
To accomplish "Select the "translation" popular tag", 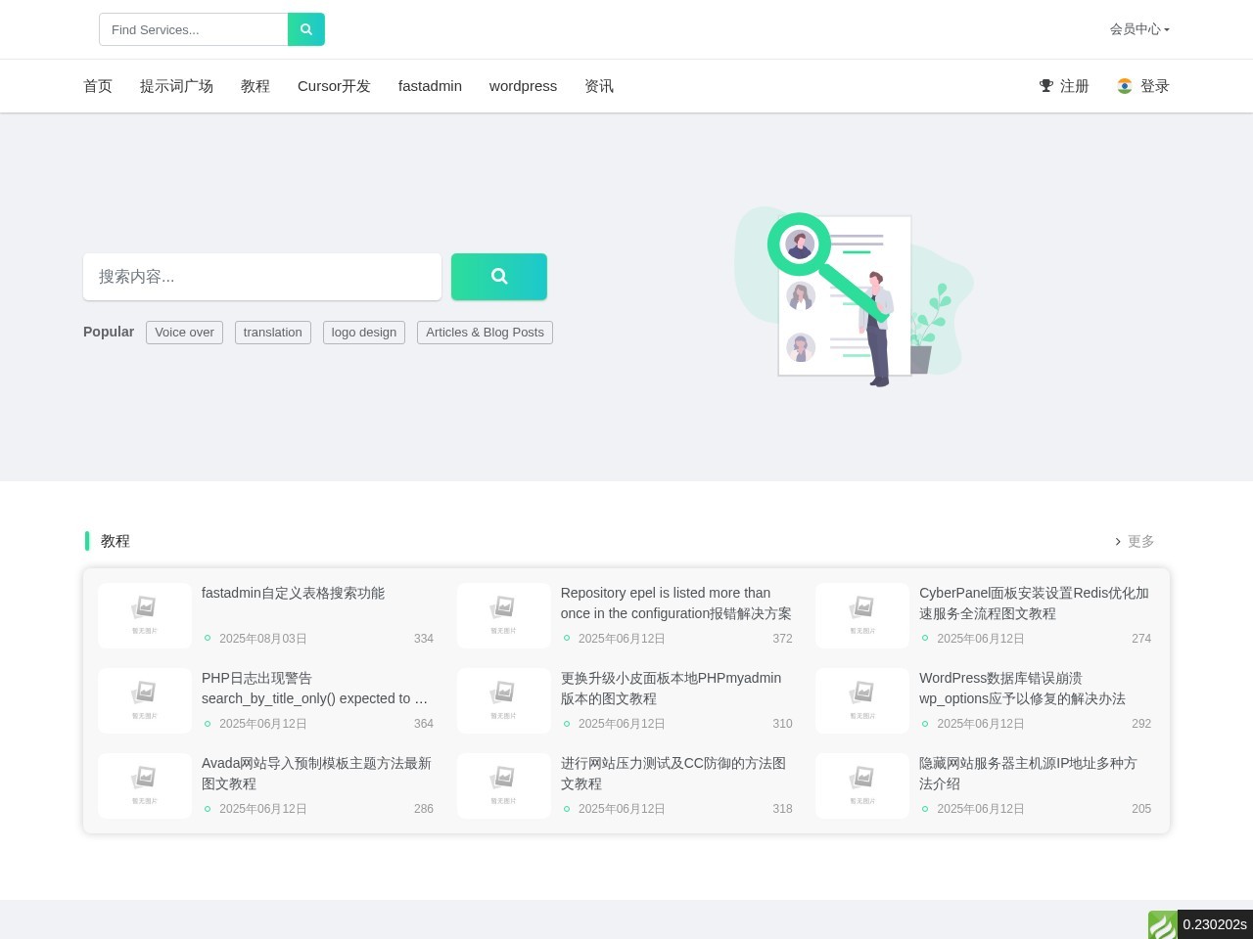I will pos(272,333).
